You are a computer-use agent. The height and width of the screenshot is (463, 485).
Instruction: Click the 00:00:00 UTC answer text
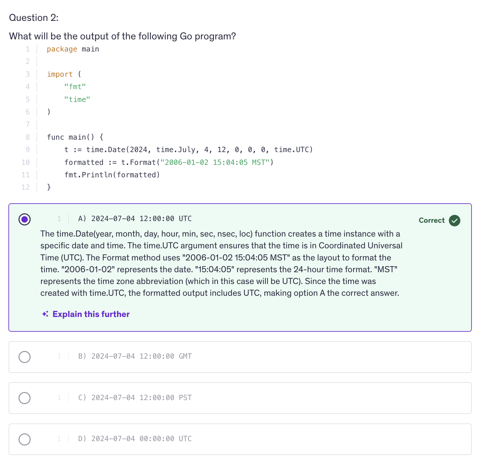click(x=135, y=439)
